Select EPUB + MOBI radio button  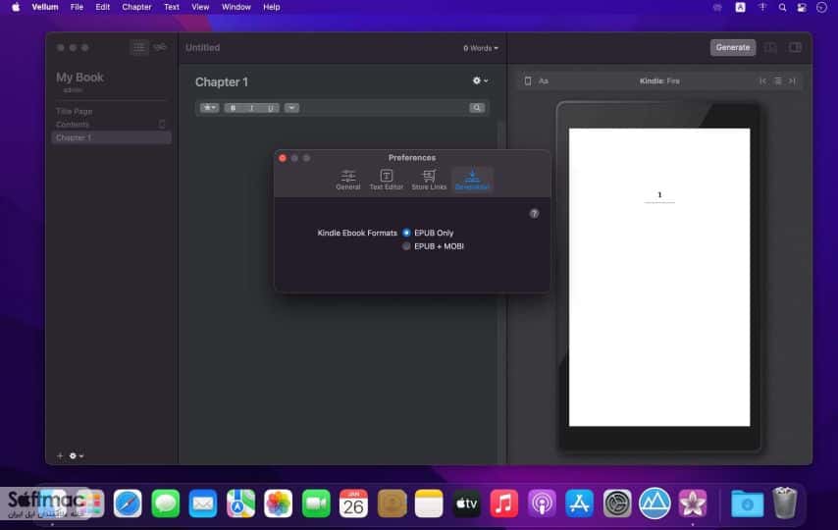406,246
